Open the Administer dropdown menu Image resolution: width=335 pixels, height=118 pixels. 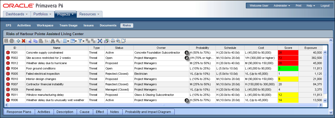click(282, 6)
